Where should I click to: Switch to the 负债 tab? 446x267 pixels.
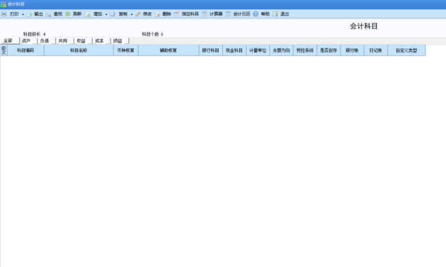[x=47, y=41]
